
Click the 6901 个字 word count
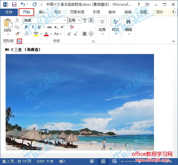pyautogui.click(x=45, y=161)
